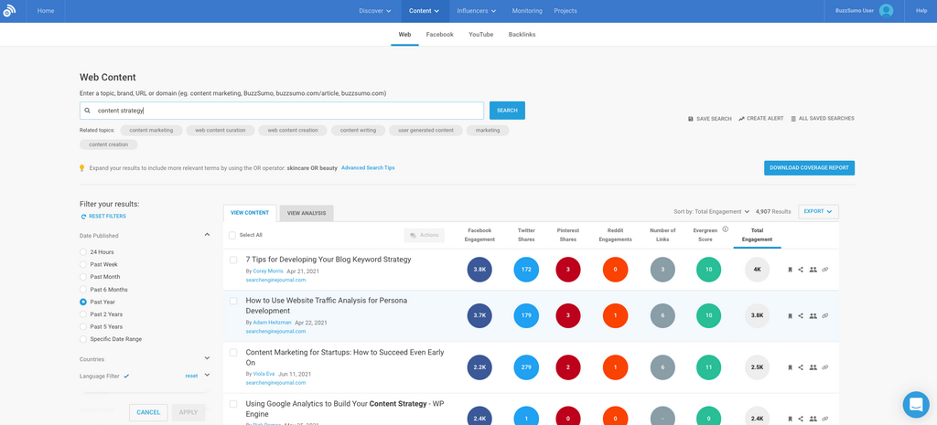937x425 pixels.
Task: Click the All Saved Searches list icon
Action: 793,119
